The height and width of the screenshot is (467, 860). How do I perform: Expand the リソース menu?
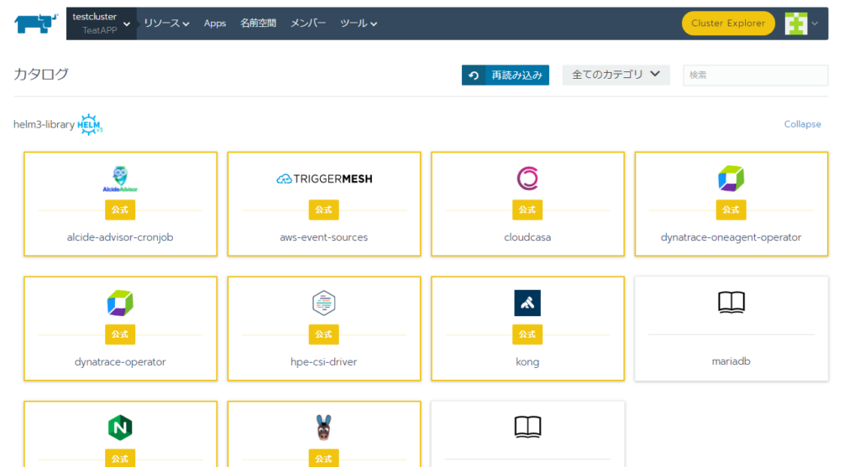coord(166,23)
